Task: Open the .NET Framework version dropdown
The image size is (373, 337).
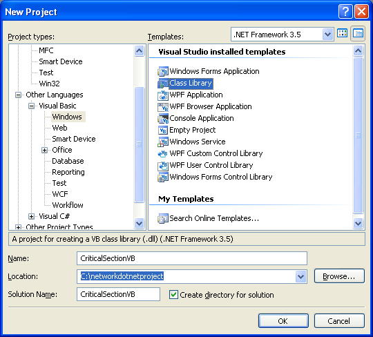Action: (x=327, y=35)
